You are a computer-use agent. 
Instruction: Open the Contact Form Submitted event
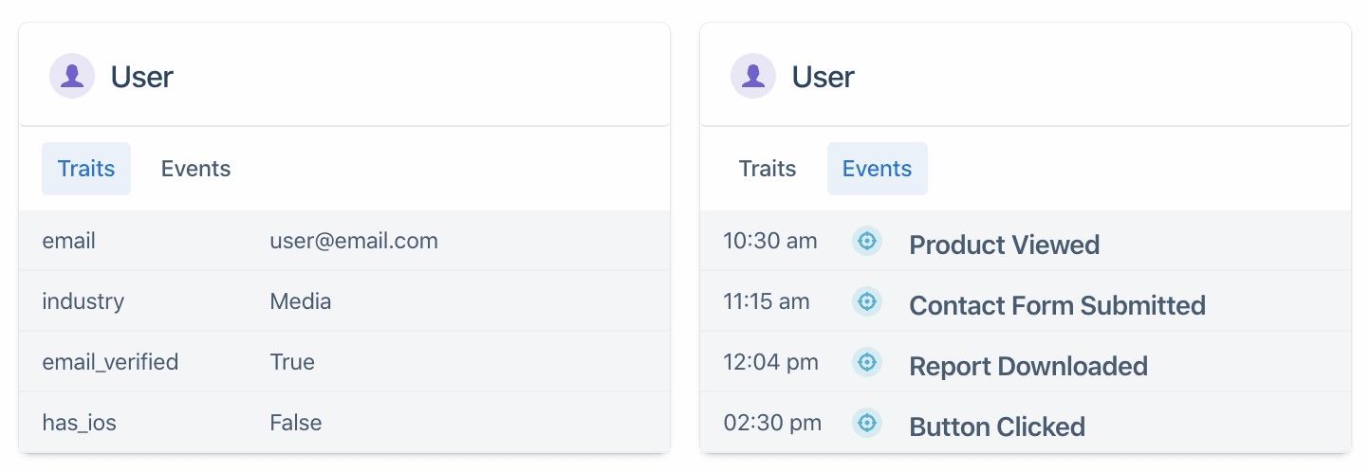tap(1057, 305)
